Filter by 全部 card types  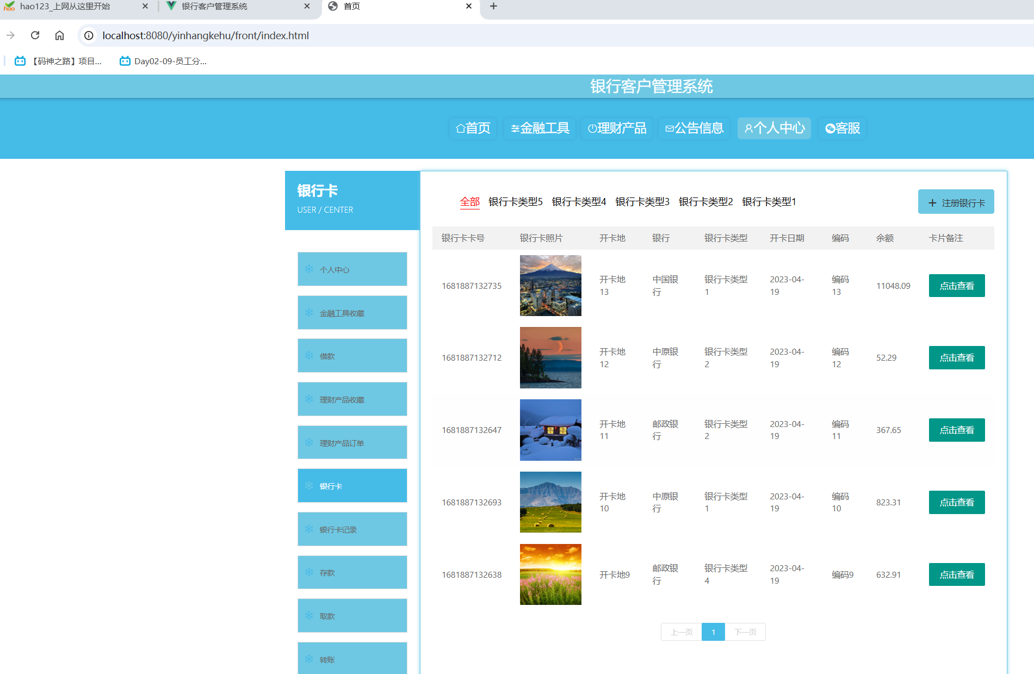coord(470,202)
